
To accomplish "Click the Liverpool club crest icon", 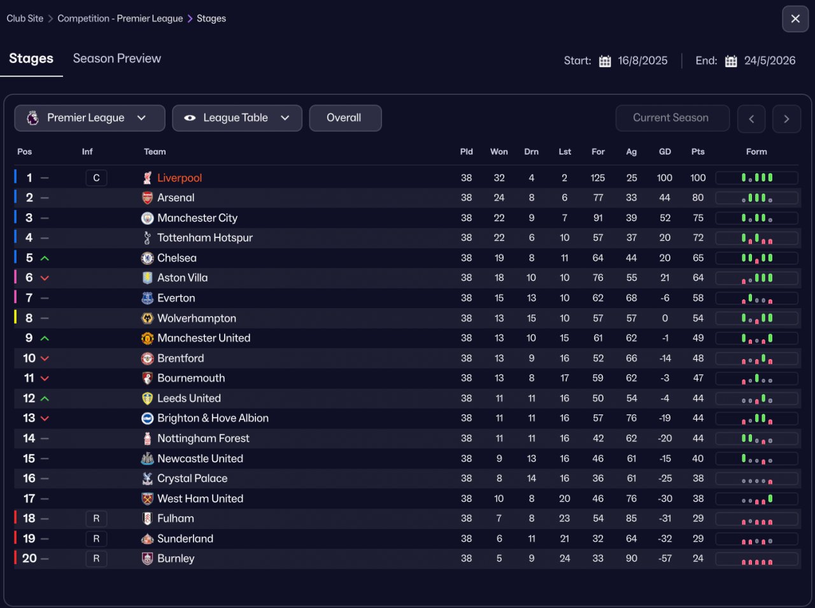I will pos(147,178).
